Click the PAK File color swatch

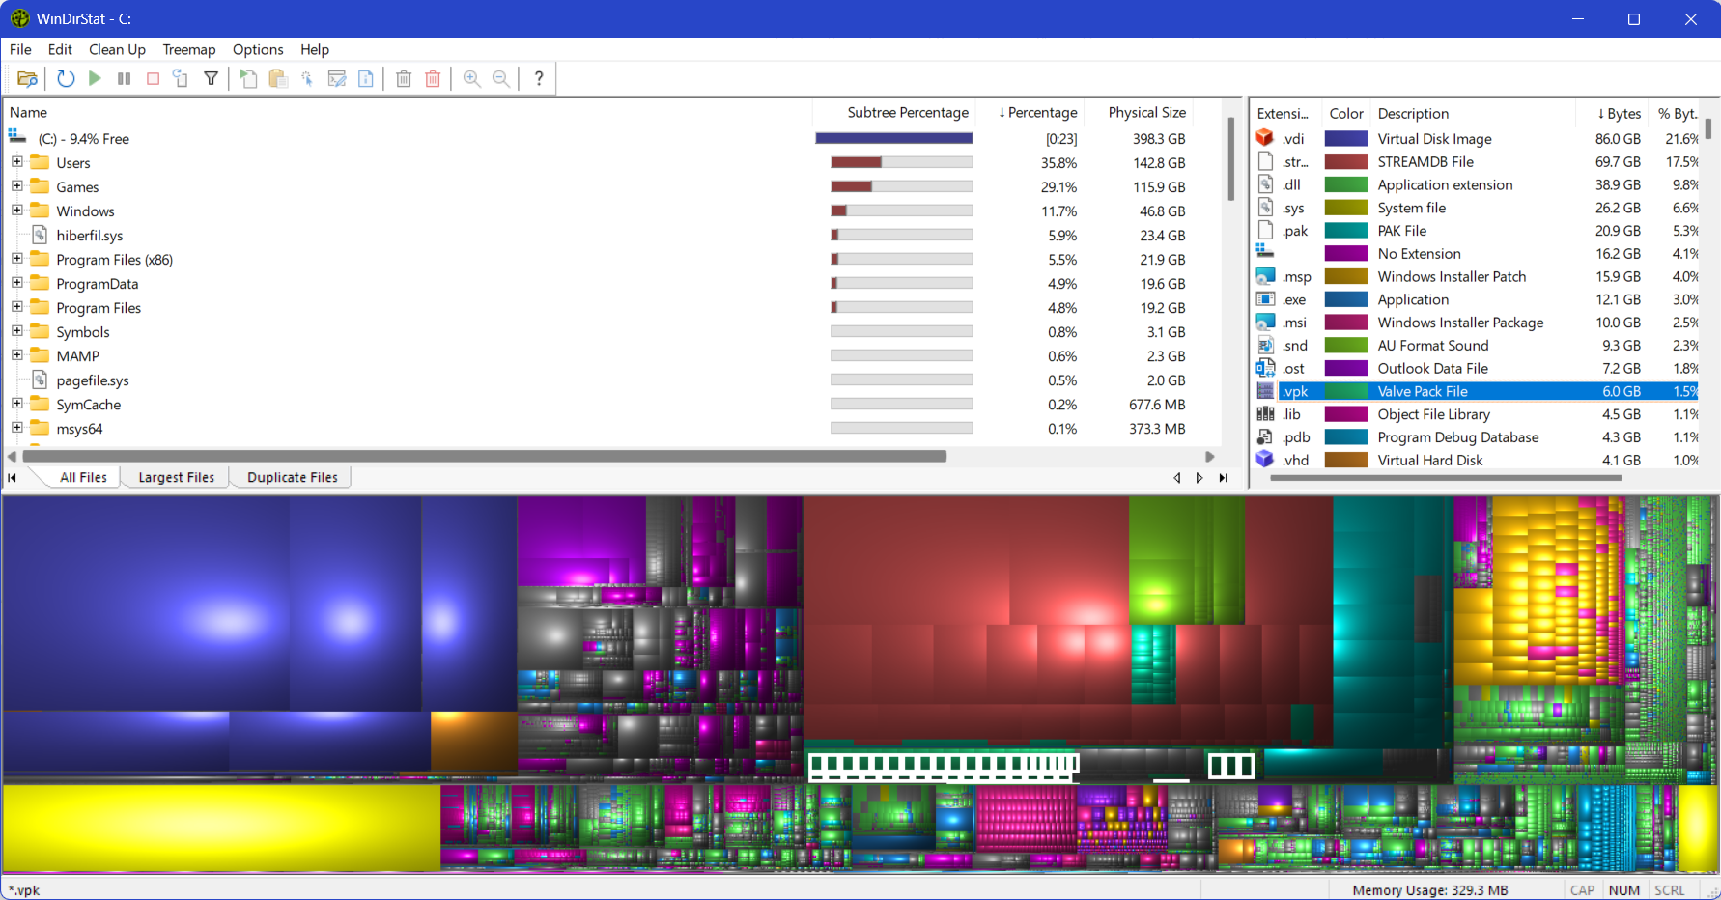[x=1346, y=231]
